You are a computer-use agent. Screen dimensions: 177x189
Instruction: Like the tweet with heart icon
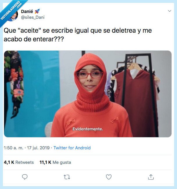tap(109, 177)
